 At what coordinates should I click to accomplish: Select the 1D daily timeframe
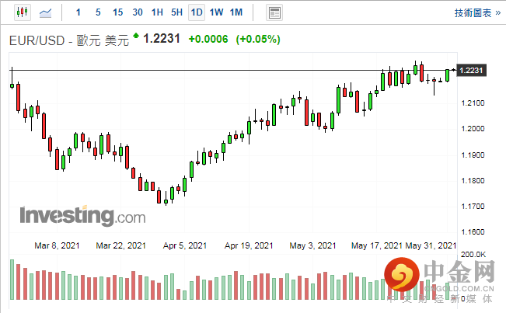point(197,12)
